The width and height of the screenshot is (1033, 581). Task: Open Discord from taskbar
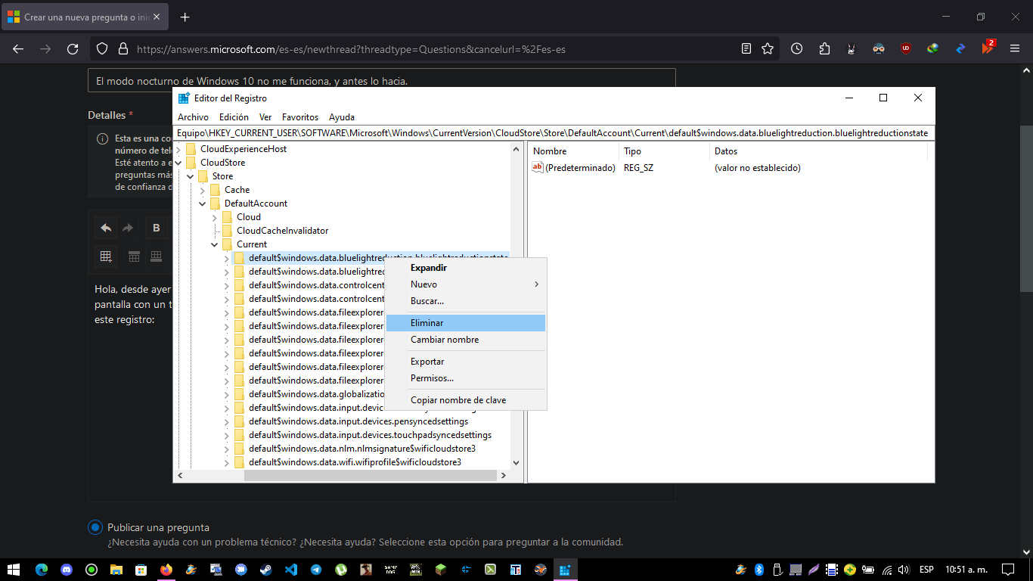point(67,569)
